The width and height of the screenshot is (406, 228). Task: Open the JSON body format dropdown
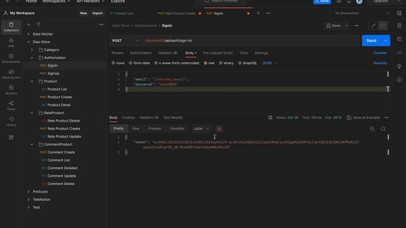pos(270,63)
